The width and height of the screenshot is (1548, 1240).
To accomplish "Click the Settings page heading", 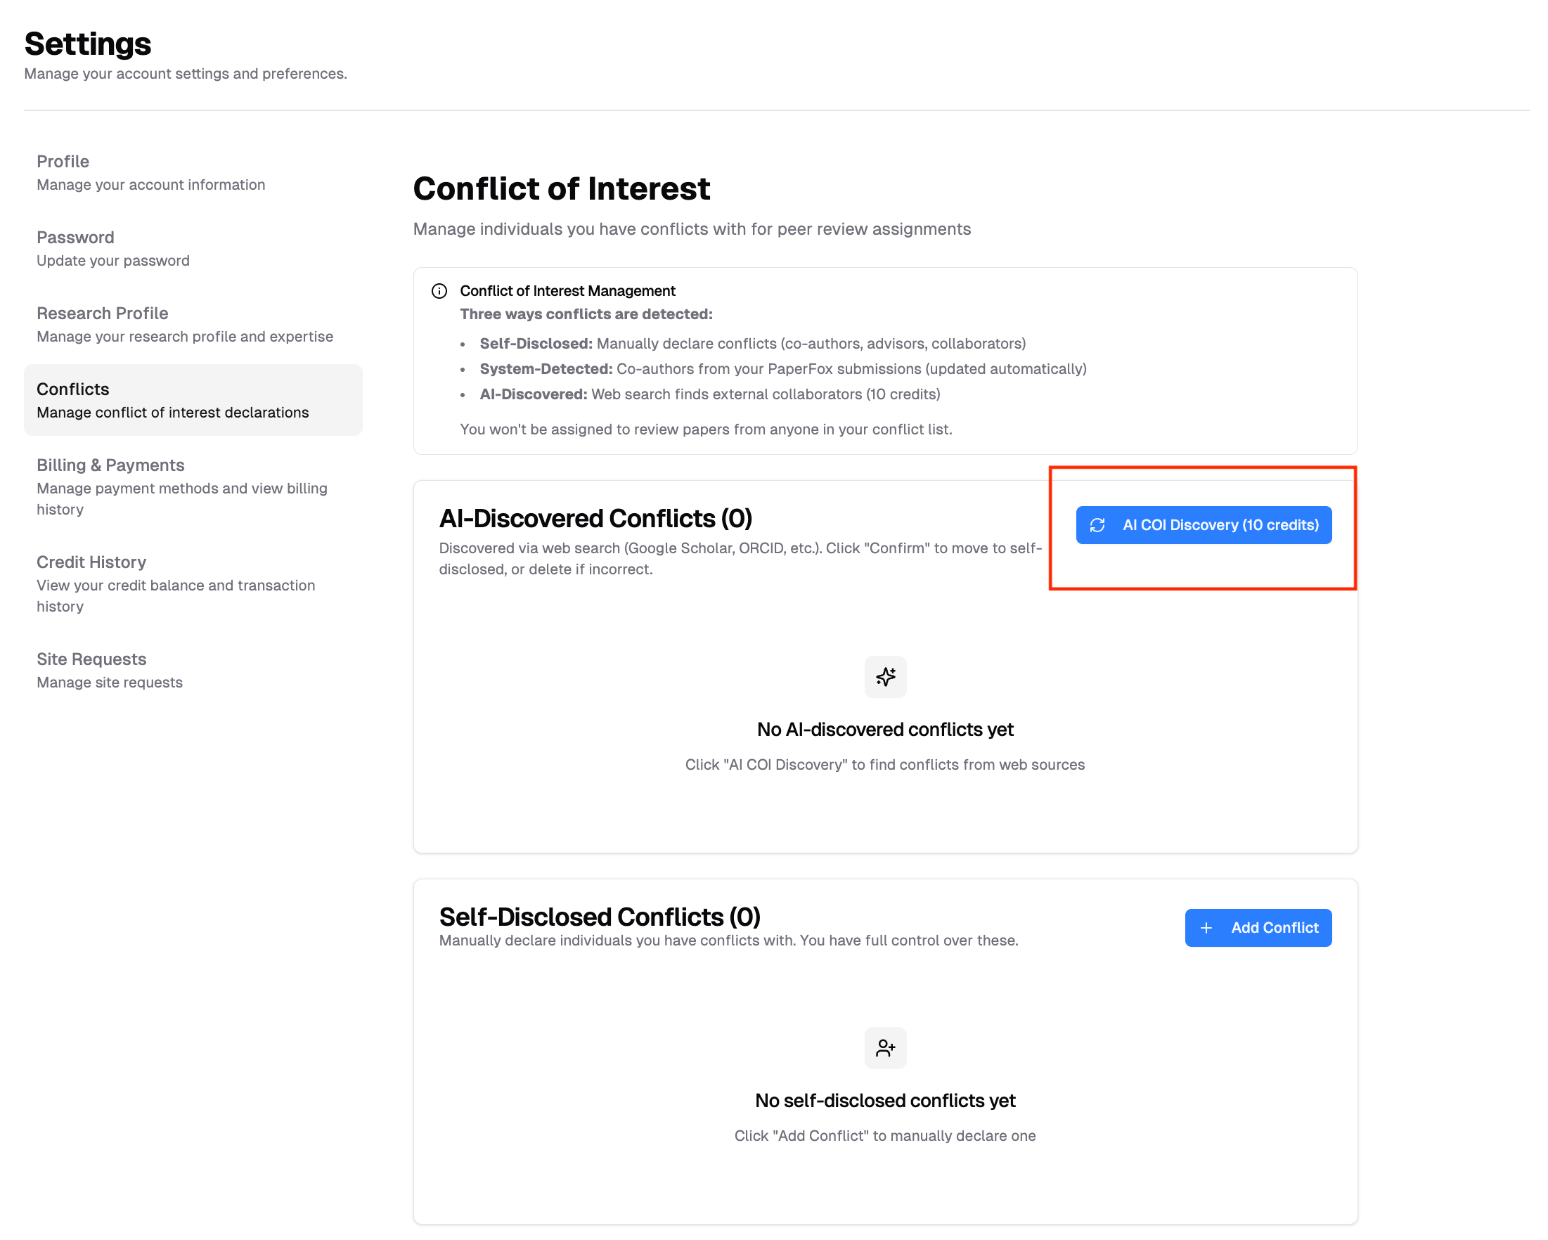I will click(x=88, y=44).
